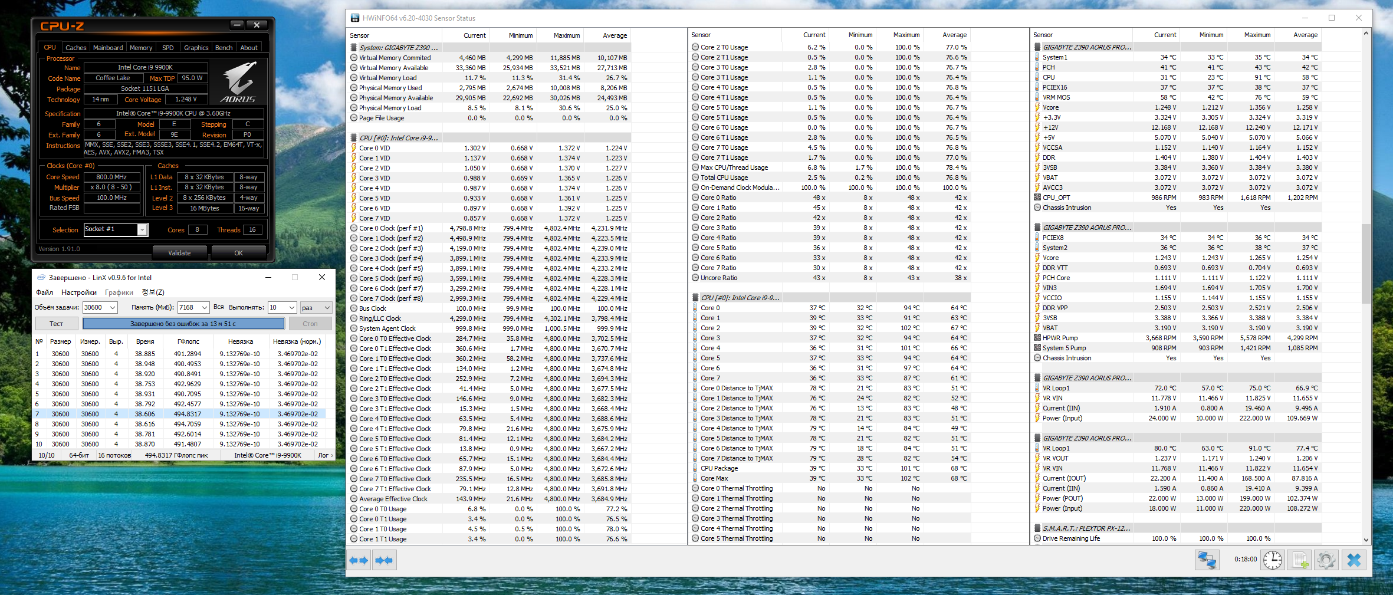The image size is (1393, 595).
Task: Click the Стоп button in LinX
Action: click(310, 324)
